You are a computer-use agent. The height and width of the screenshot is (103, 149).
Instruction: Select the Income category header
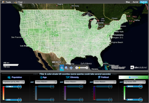pyautogui.click(x=133, y=77)
